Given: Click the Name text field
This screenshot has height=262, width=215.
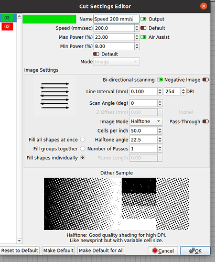Looking at the screenshot, I should pyautogui.click(x=116, y=19).
